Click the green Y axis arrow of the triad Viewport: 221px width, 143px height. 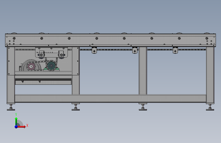click(x=16, y=121)
